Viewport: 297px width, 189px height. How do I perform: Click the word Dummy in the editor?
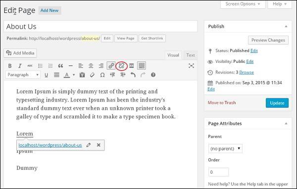click(27, 168)
